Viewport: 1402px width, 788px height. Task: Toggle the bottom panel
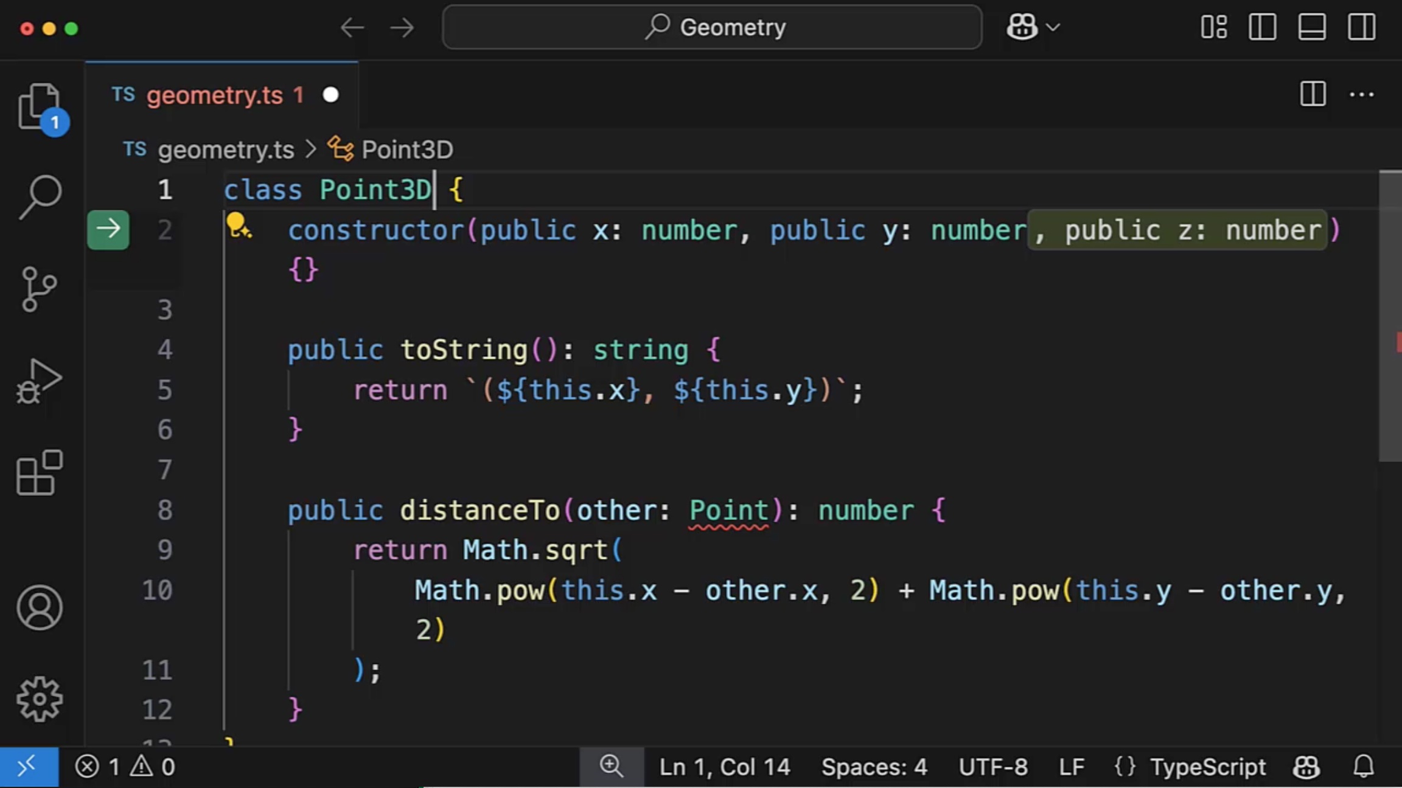pyautogui.click(x=1311, y=27)
